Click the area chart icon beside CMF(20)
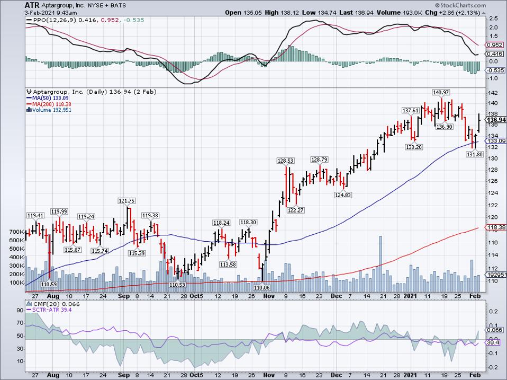507x380 pixels. tap(29, 304)
